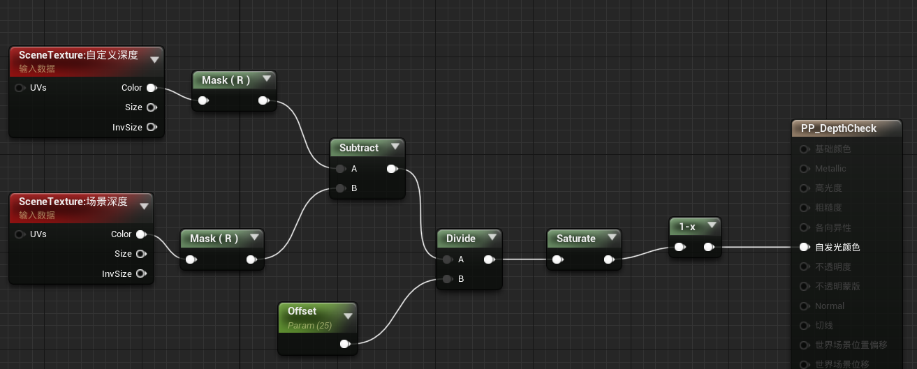Expand the Subtract node's preview arrow
This screenshot has height=369, width=917.
click(395, 147)
